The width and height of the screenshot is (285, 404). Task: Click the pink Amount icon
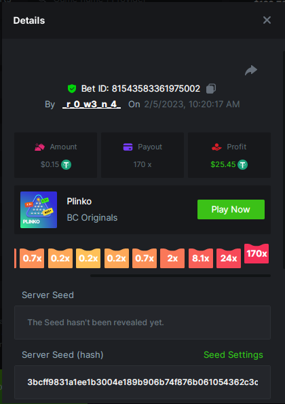pyautogui.click(x=39, y=147)
